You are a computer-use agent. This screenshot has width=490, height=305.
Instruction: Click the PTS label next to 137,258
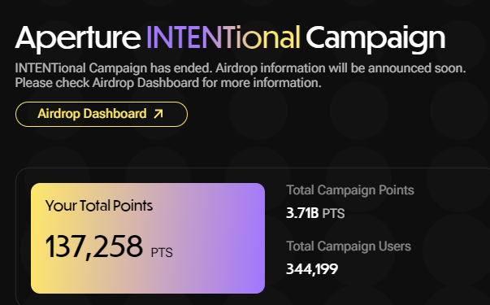[x=162, y=253]
